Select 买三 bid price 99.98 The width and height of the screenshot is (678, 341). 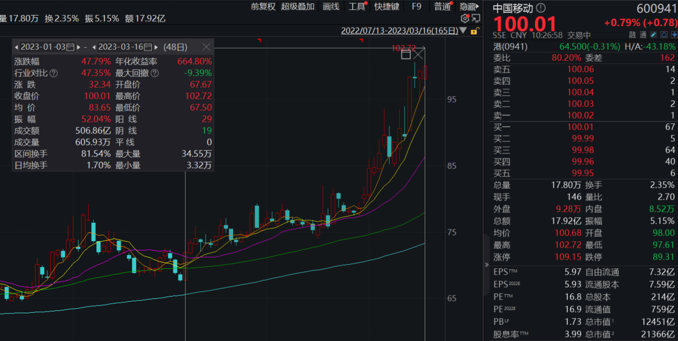(x=583, y=150)
